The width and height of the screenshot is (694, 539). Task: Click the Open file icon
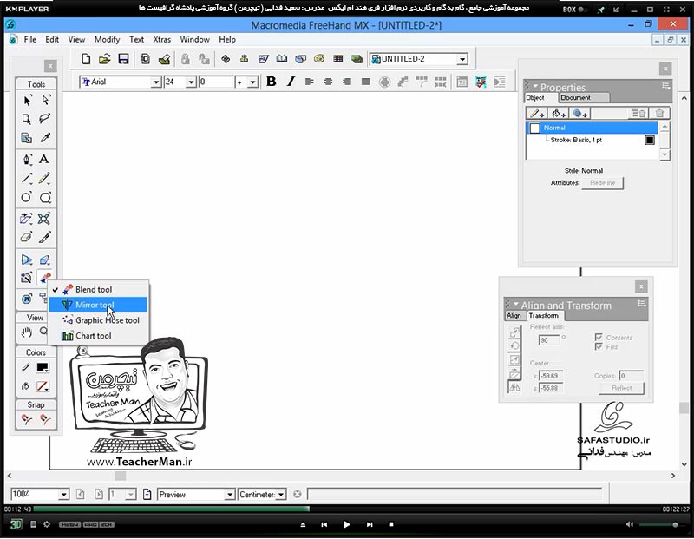[104, 59]
